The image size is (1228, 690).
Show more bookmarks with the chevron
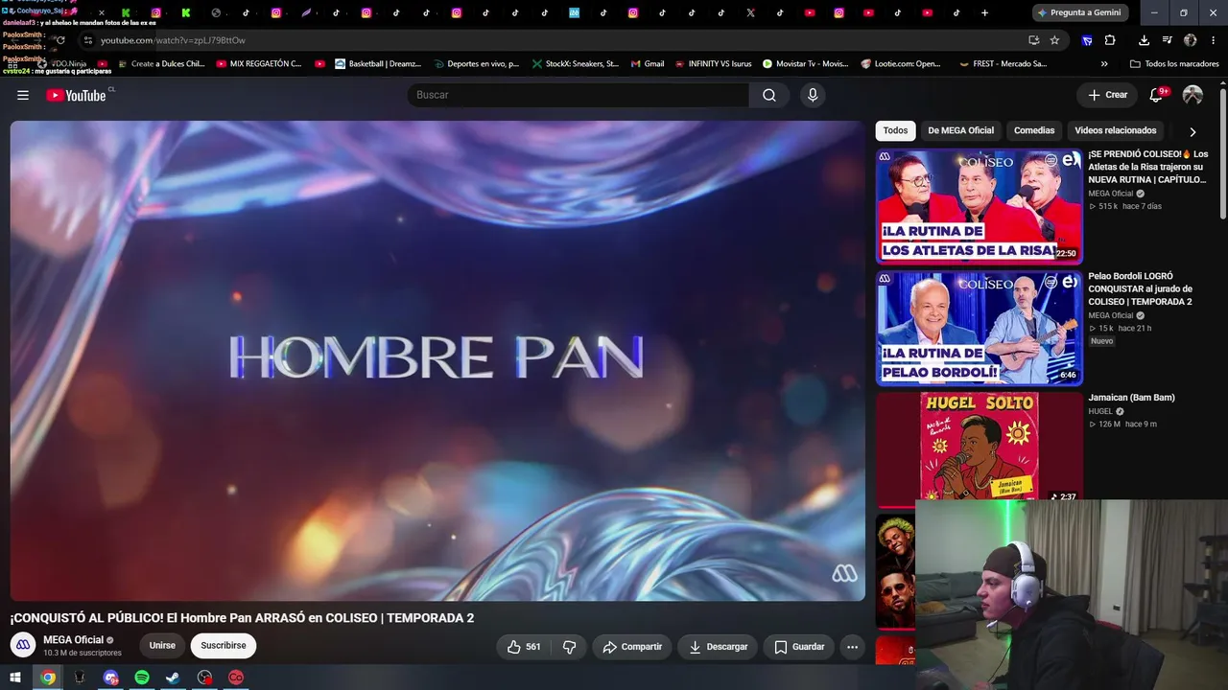1104,64
